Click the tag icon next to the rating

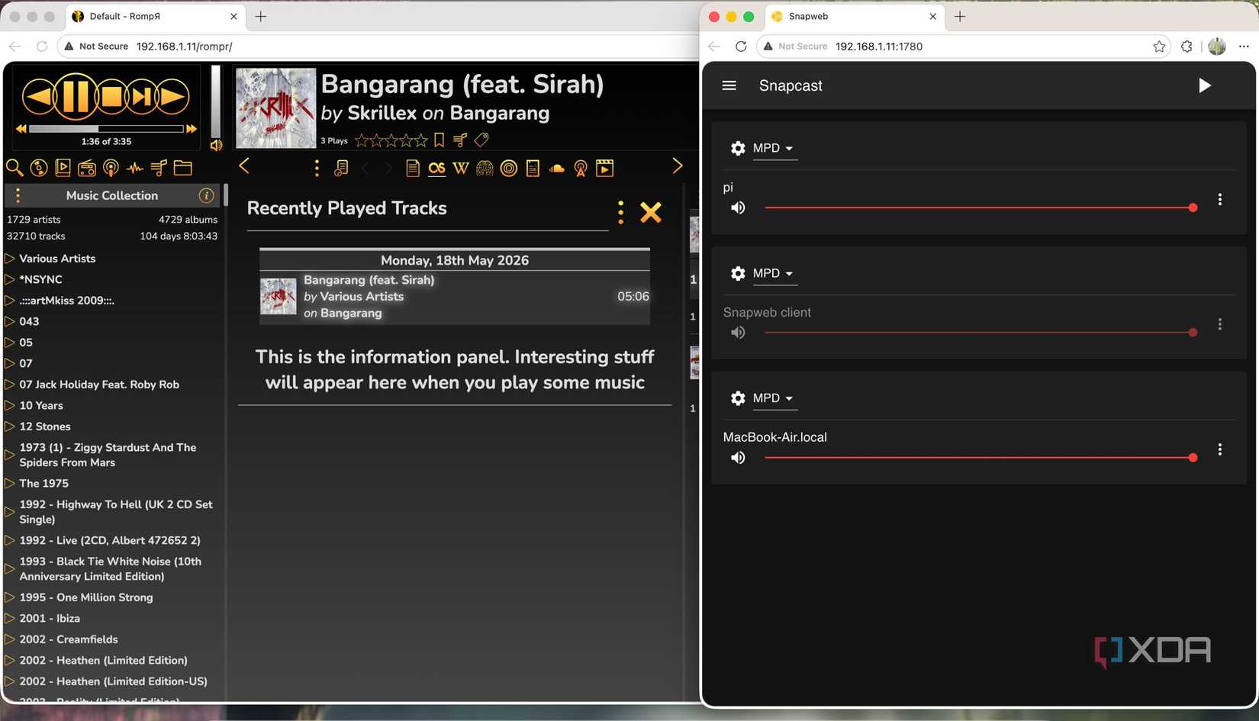(481, 140)
